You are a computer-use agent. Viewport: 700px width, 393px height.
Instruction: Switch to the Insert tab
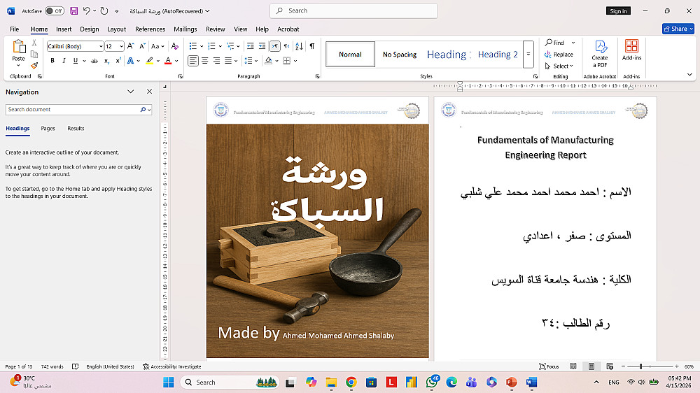[x=64, y=29]
